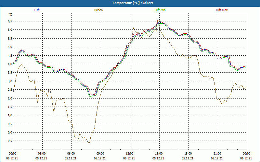The height and width of the screenshot is (162, 260).
Task: Click the 5,5 y-axis value
Action: [x=10, y=38]
